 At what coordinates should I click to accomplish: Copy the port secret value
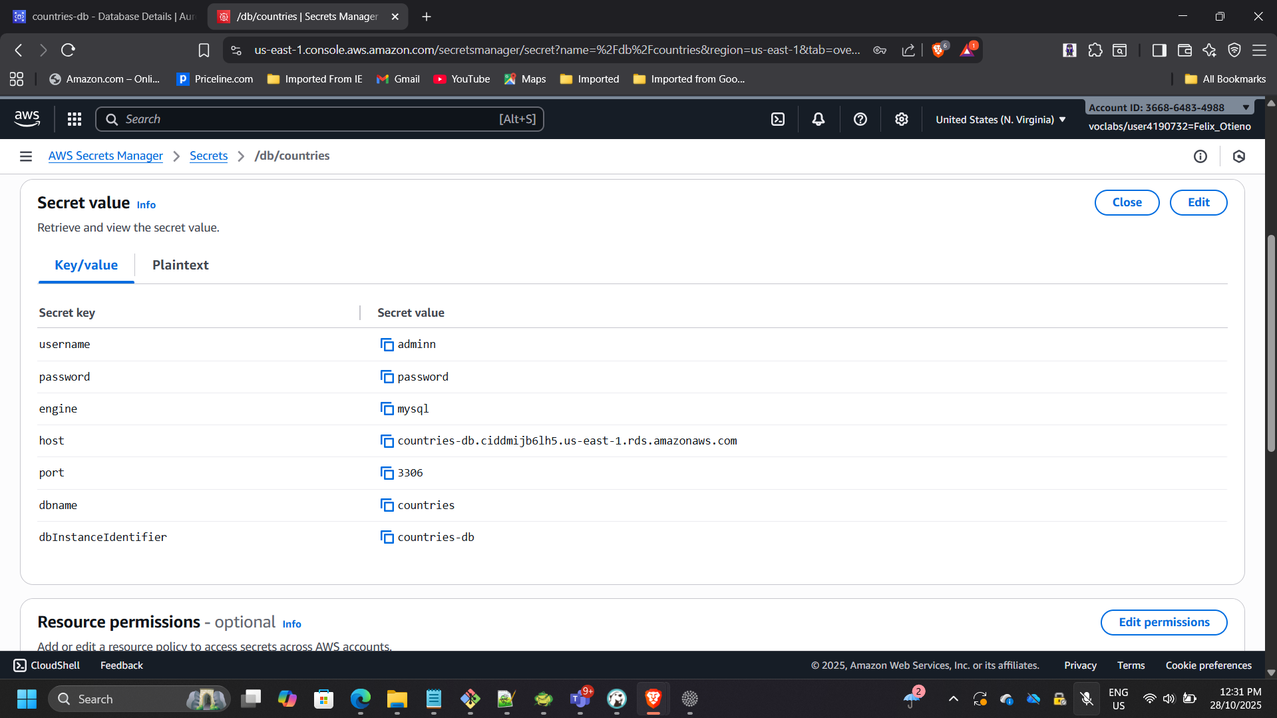tap(387, 473)
